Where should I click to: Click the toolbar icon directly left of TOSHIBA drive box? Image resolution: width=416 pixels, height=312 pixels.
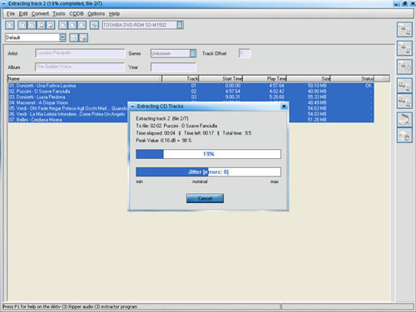[94, 25]
